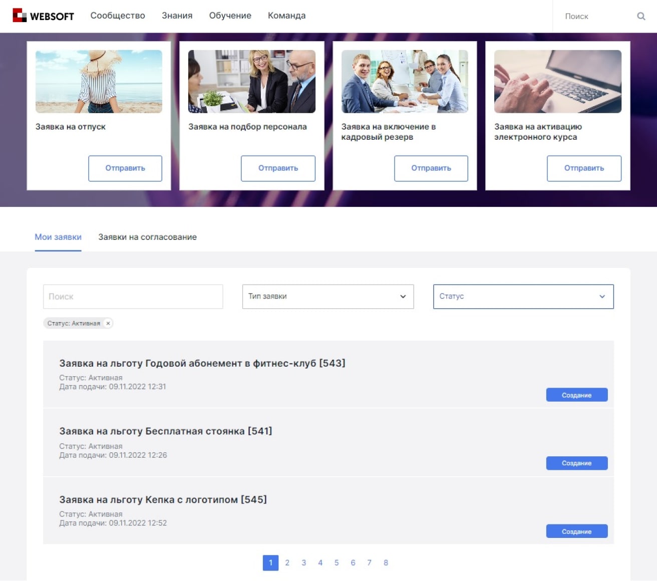657x581 pixels.
Task: Remove the 'Статус: Активная' filter chip
Action: coord(108,324)
